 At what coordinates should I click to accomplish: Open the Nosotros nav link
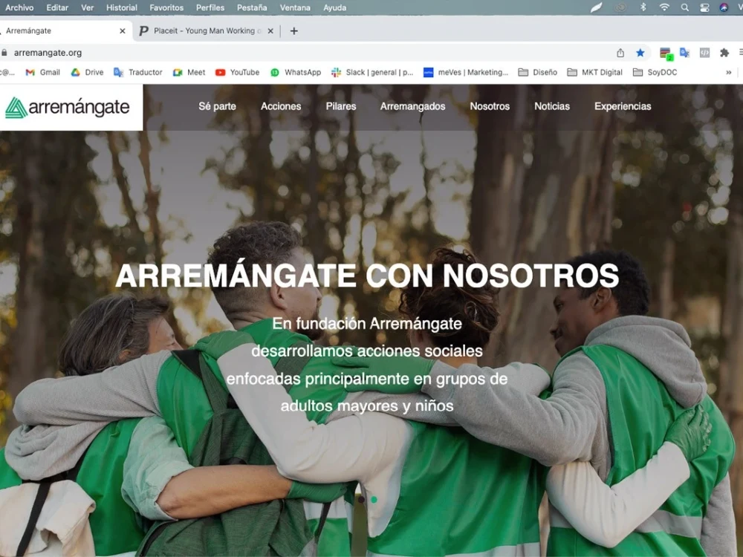coord(490,106)
